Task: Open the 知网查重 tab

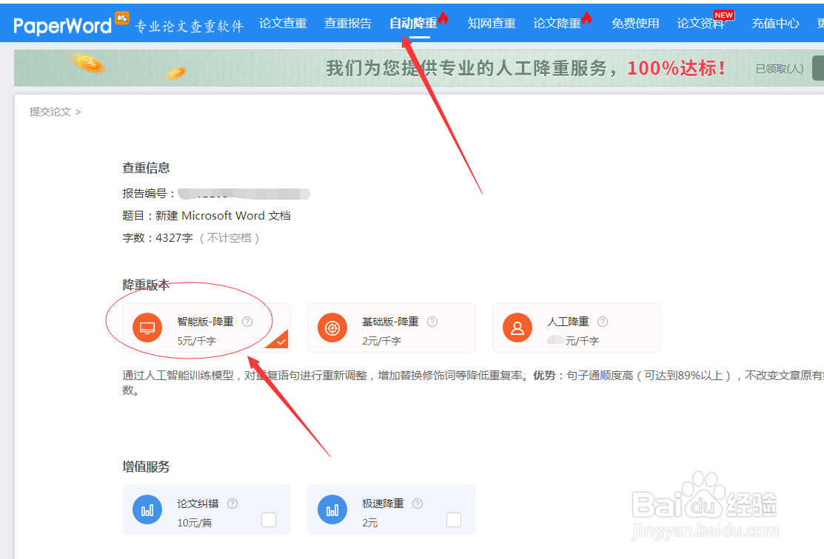Action: pyautogui.click(x=492, y=23)
